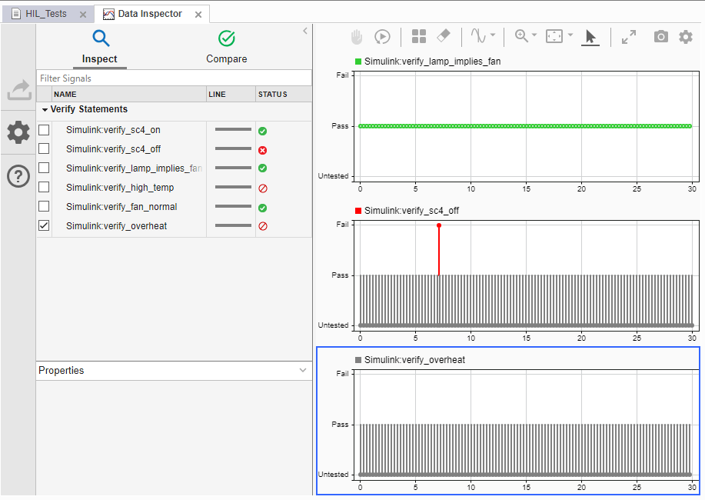The height and width of the screenshot is (500, 705).
Task: Take a snapshot with camera icon
Action: pyautogui.click(x=660, y=36)
